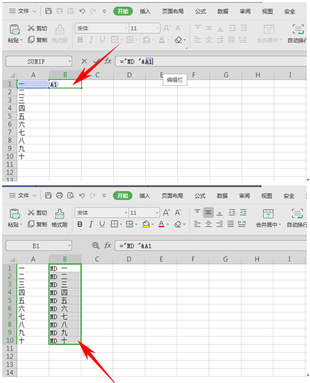The height and width of the screenshot is (383, 310).
Task: Toggle Bold in the lower window's toolbar
Action: (80, 224)
